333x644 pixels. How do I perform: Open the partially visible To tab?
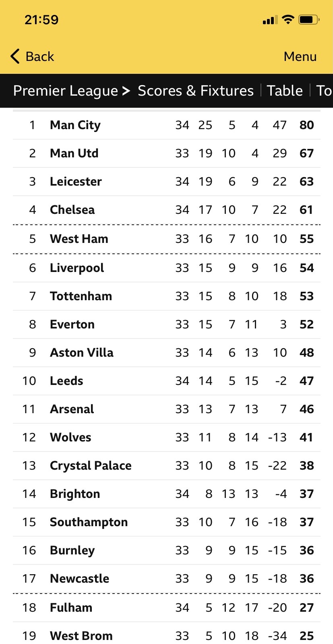coord(324,91)
